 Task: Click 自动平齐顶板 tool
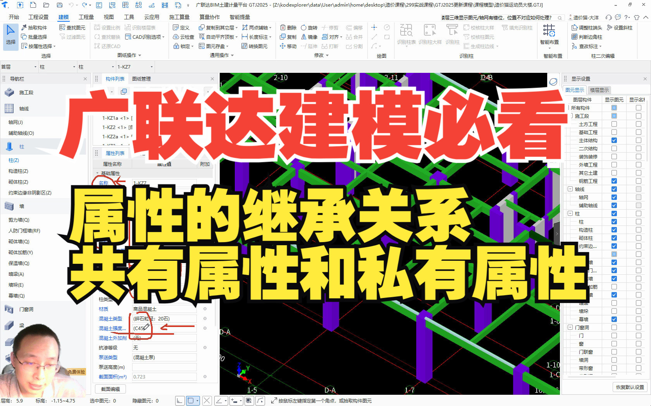click(x=219, y=37)
